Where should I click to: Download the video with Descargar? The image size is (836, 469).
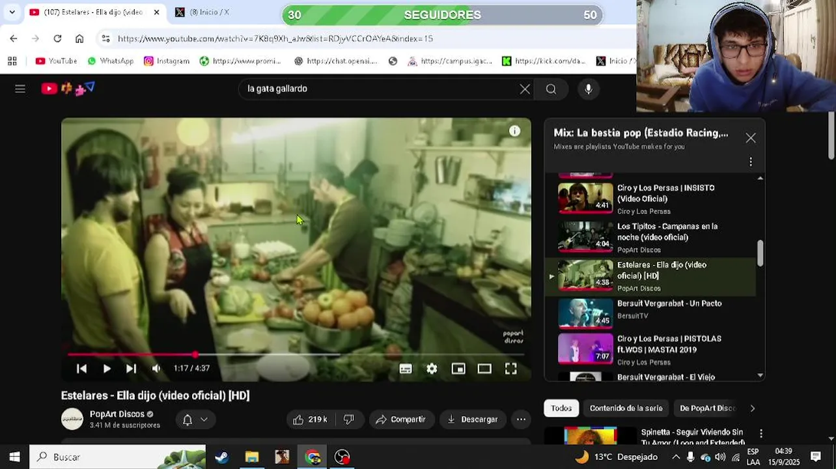[x=473, y=419]
